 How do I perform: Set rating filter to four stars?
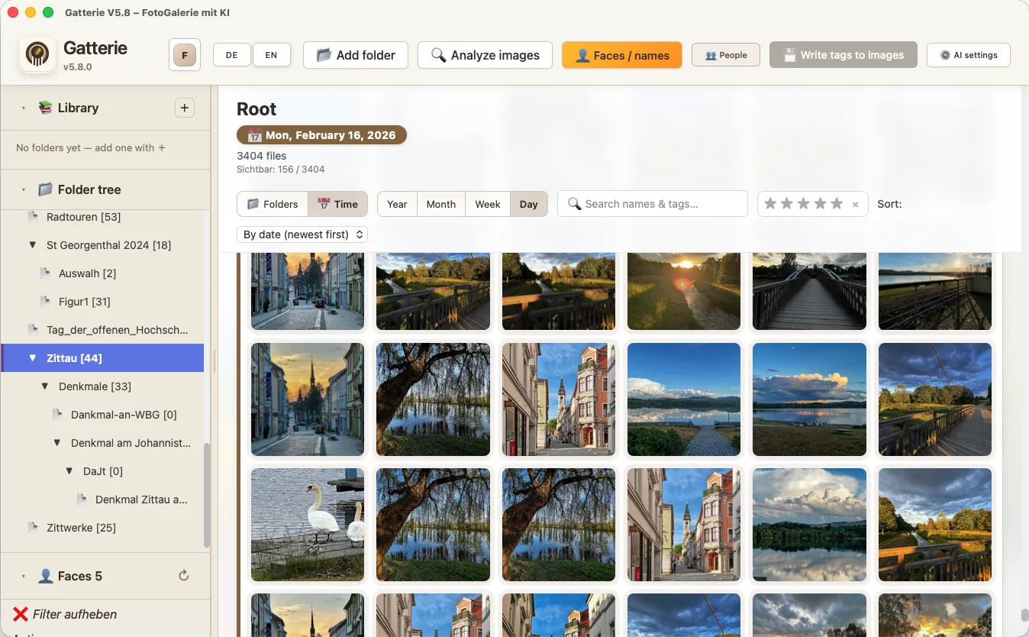tap(820, 204)
